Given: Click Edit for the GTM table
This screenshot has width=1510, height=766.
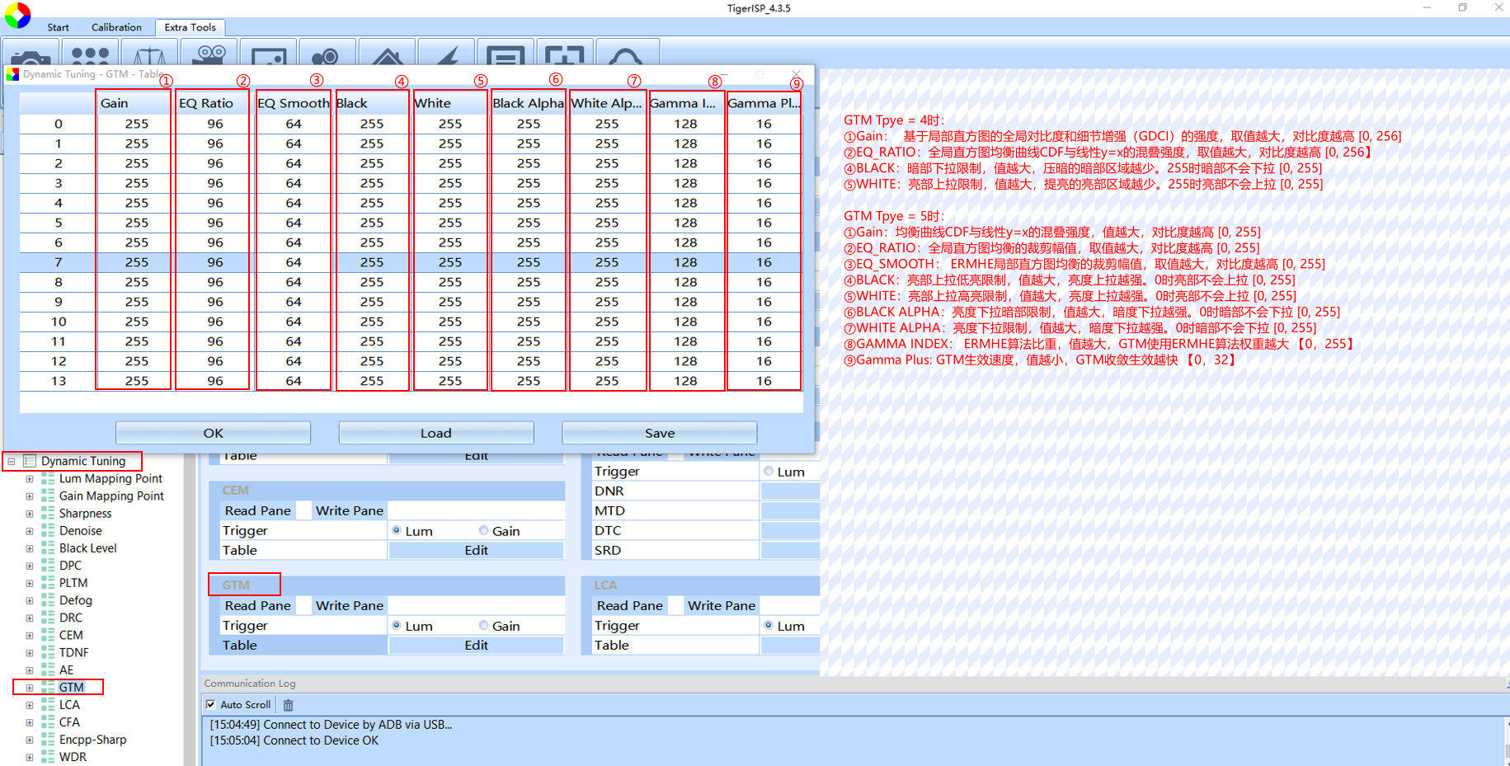Looking at the screenshot, I should click(x=476, y=646).
